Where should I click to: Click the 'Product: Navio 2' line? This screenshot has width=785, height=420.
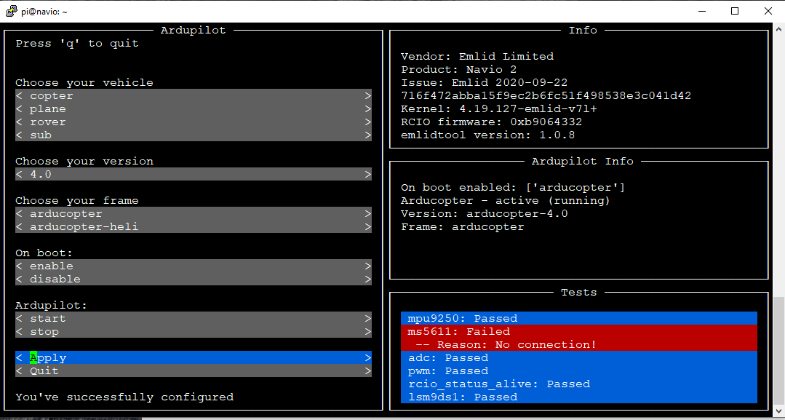click(458, 69)
